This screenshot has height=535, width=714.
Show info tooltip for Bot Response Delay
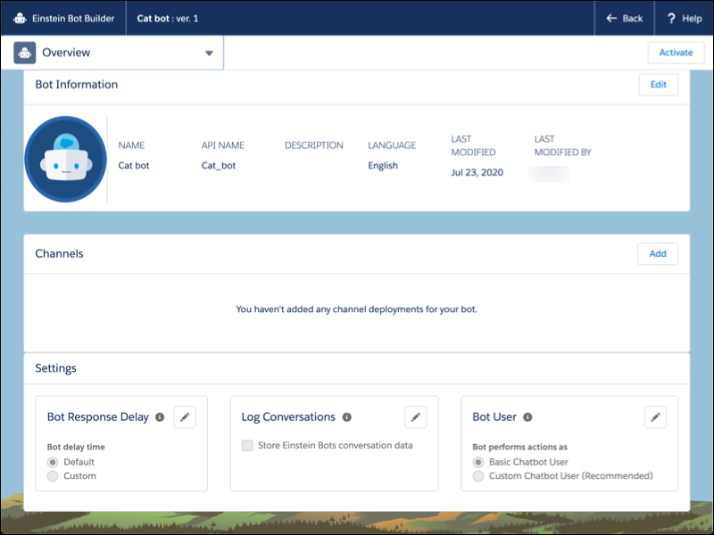160,417
